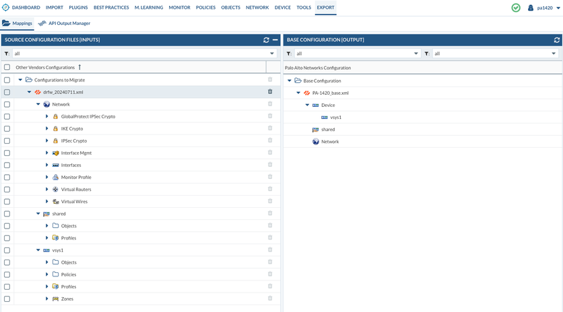Click the sort arrow beside Other Vendors Configurations
The image size is (563, 312).
pyautogui.click(x=79, y=67)
